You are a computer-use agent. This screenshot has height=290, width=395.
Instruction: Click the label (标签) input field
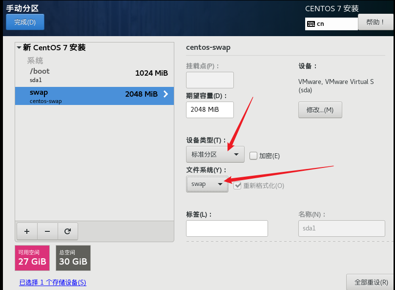[227, 228]
